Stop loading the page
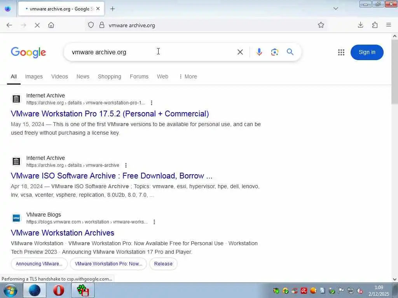 point(37,25)
